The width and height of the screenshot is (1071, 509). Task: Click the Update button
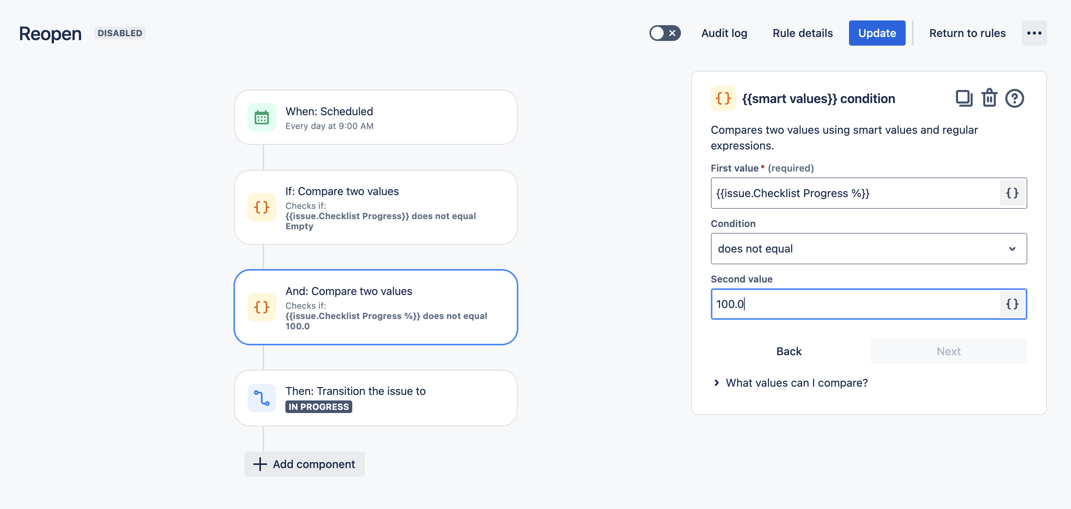click(877, 33)
